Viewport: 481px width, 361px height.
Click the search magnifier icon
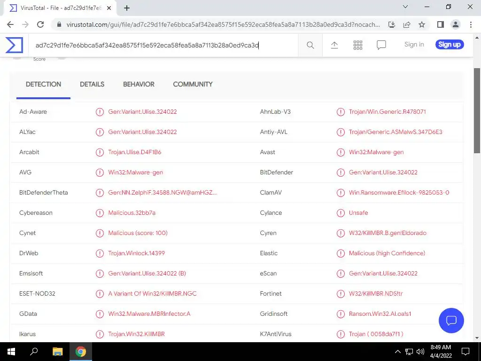tap(310, 45)
